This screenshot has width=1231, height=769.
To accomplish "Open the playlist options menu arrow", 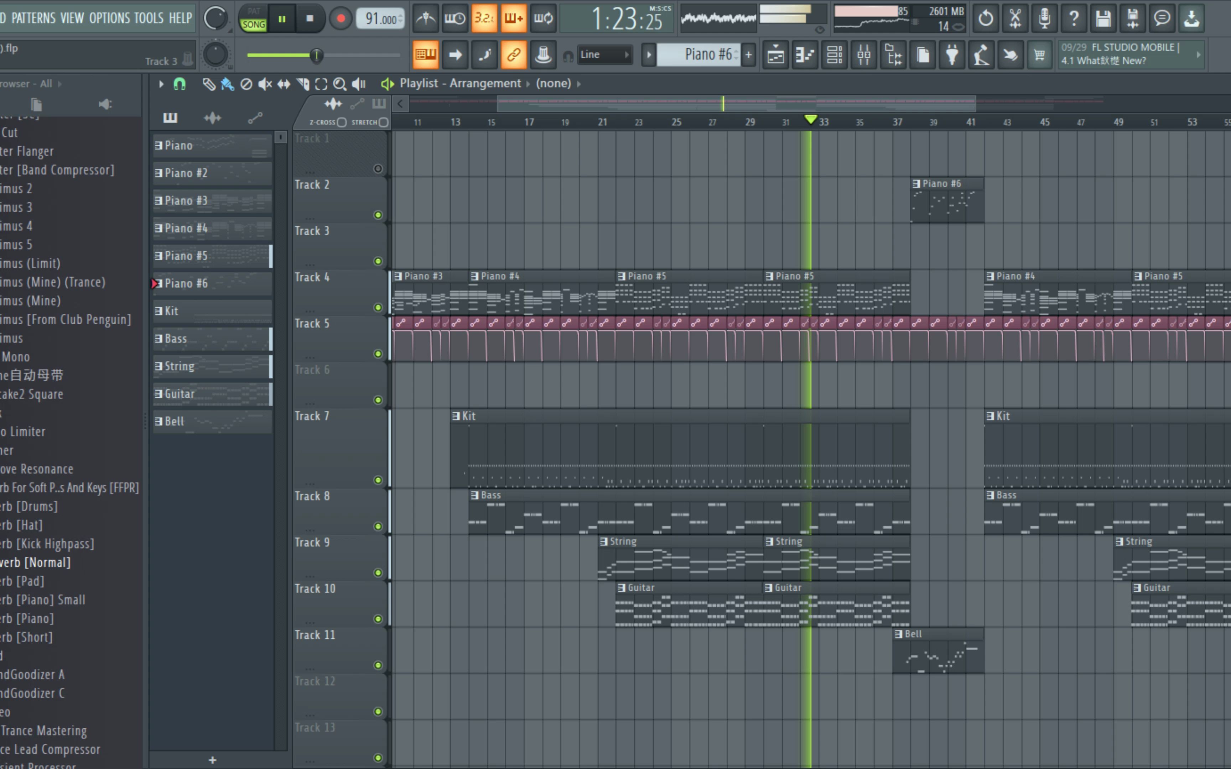I will 161,84.
